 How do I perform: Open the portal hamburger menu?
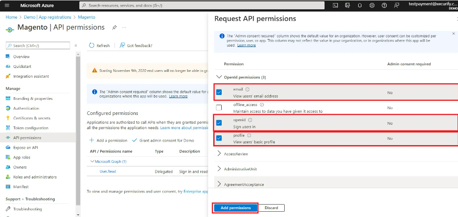[7, 5]
